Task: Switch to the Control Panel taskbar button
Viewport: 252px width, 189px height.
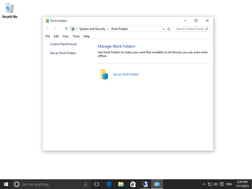Action: pyautogui.click(x=157, y=184)
